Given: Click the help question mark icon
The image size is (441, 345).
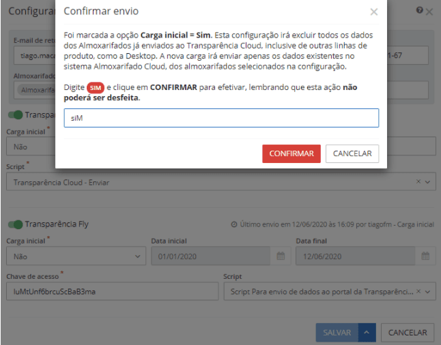Looking at the screenshot, I should click(x=419, y=12).
